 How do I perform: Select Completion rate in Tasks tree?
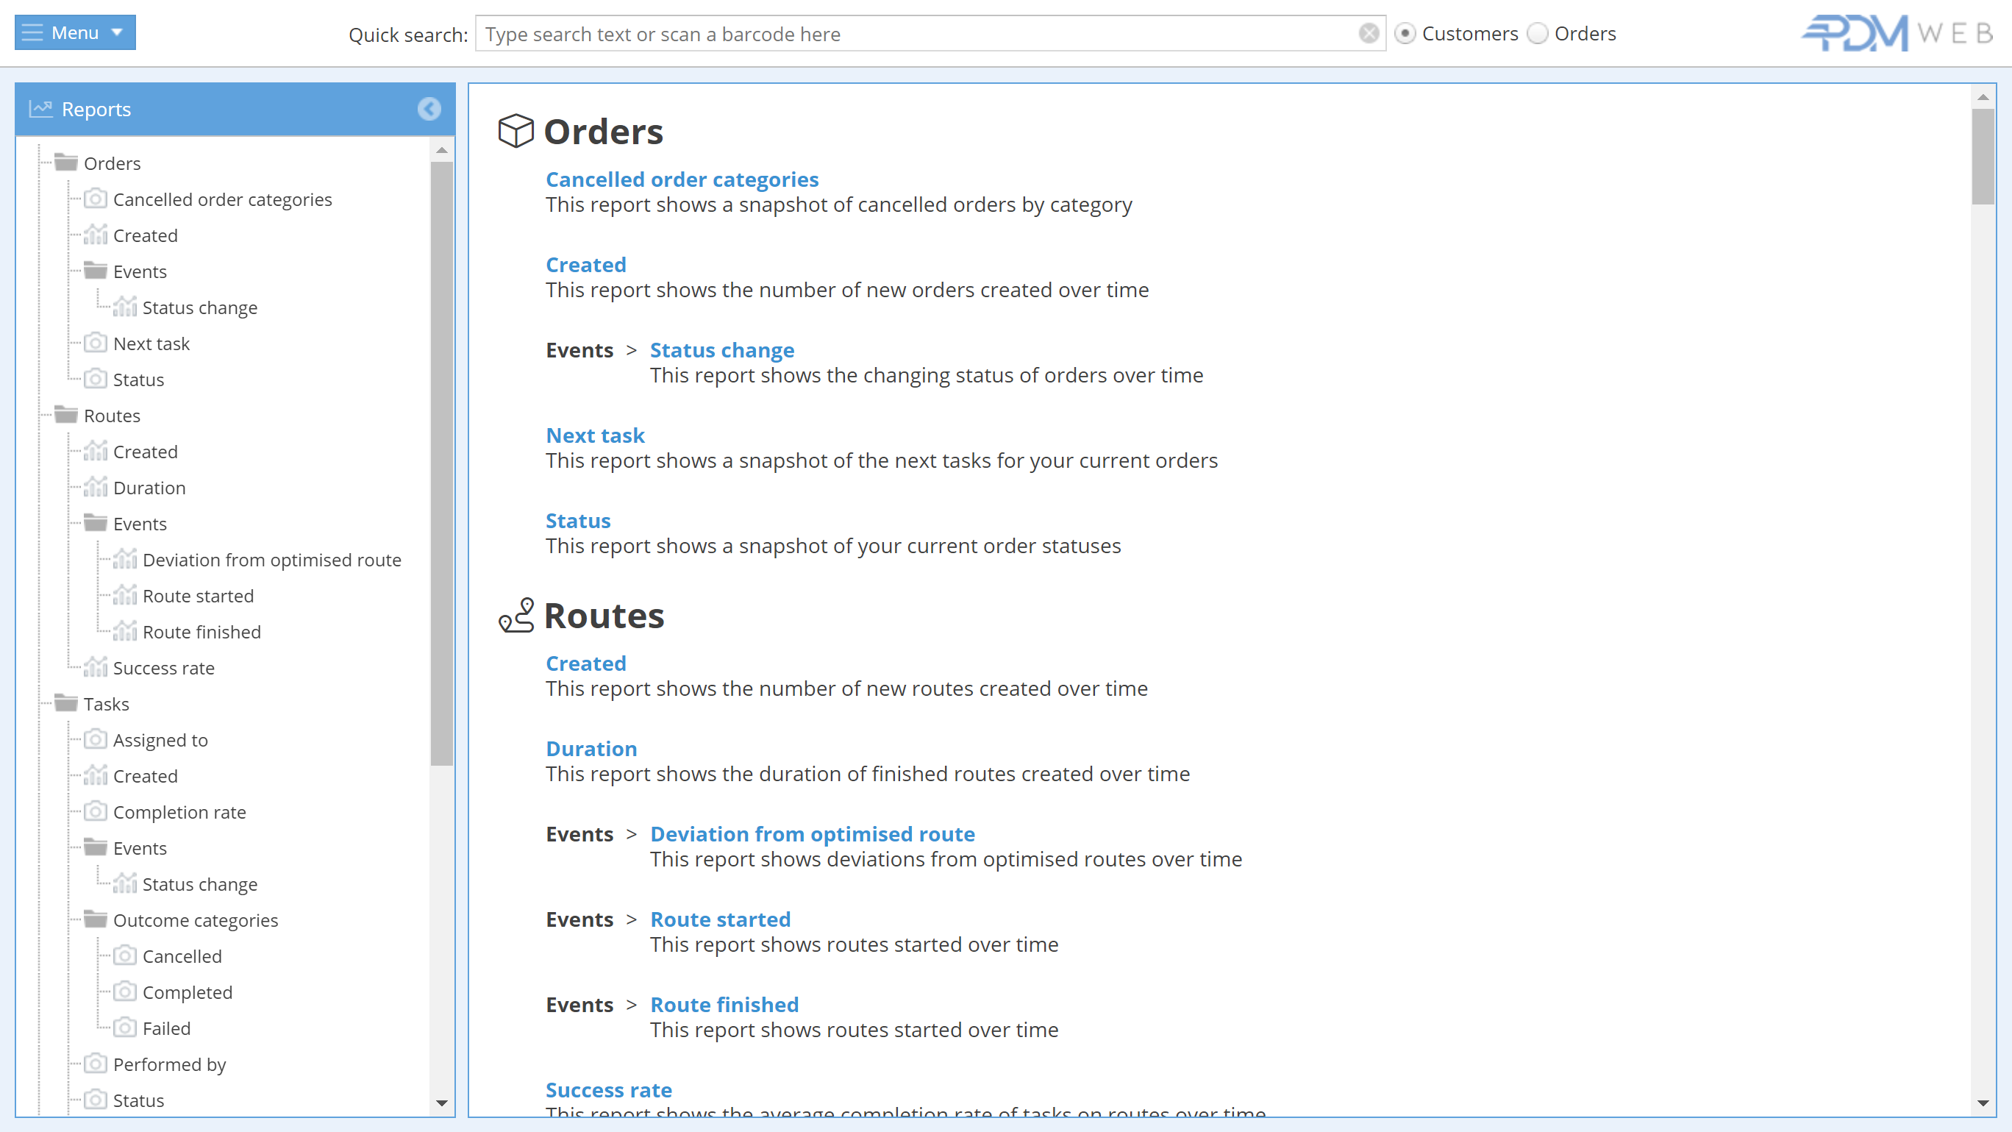[179, 813]
